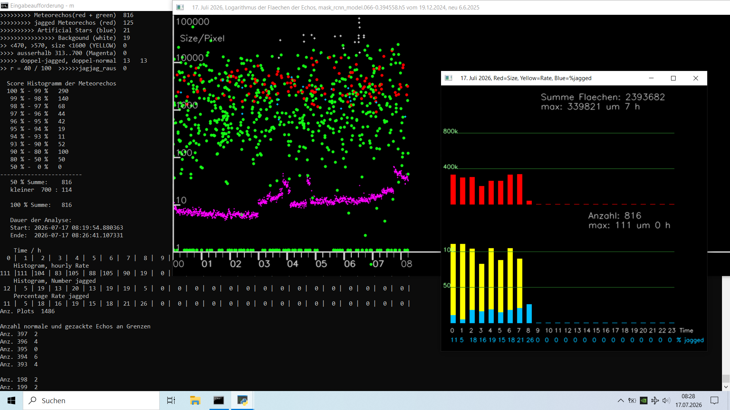Click the 'Anz. 397 2' line
Screen dimensions: 730x410
tap(19, 334)
